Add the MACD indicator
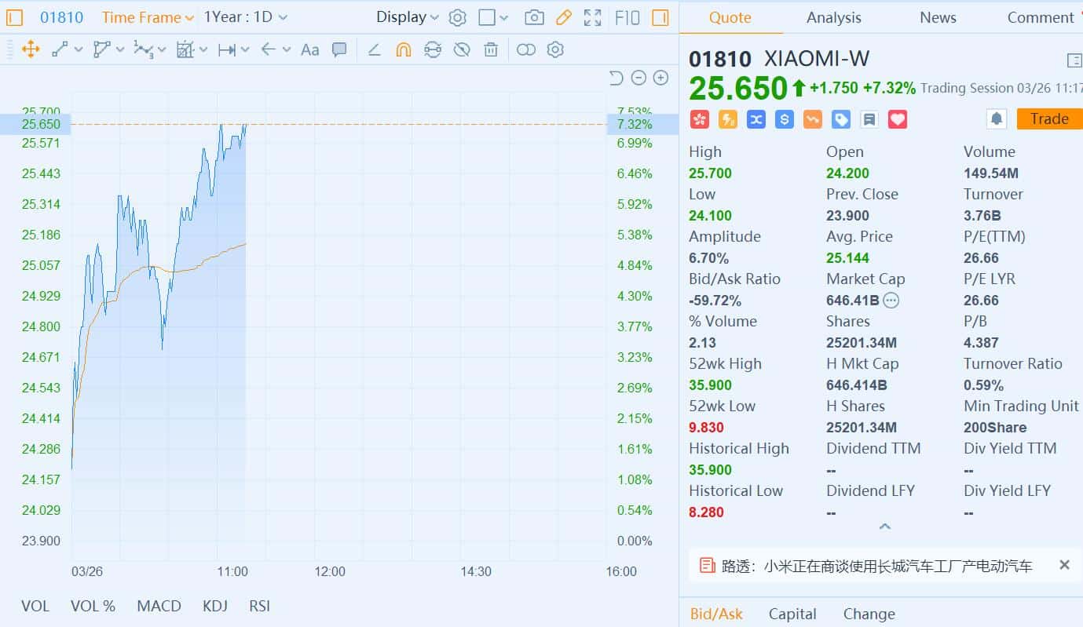 pyautogui.click(x=159, y=606)
